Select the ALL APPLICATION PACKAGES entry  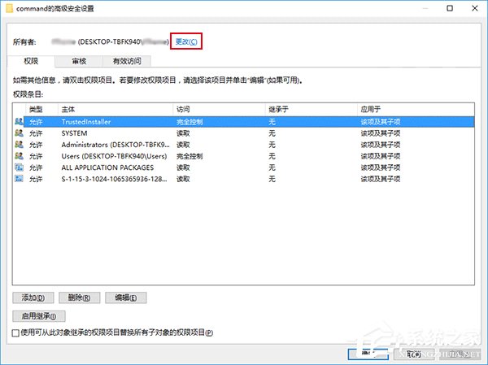[244, 167]
